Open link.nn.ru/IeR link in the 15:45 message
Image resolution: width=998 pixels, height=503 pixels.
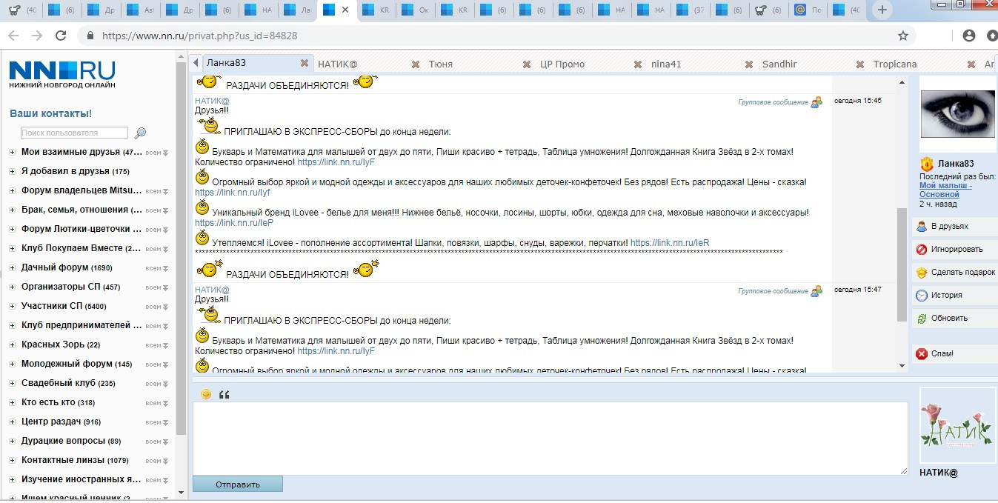670,243
